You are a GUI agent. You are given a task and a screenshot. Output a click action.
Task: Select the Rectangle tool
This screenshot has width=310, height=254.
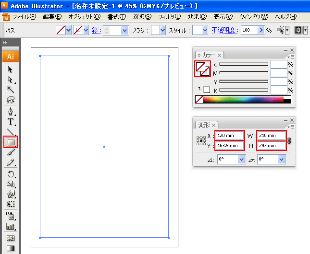11,142
